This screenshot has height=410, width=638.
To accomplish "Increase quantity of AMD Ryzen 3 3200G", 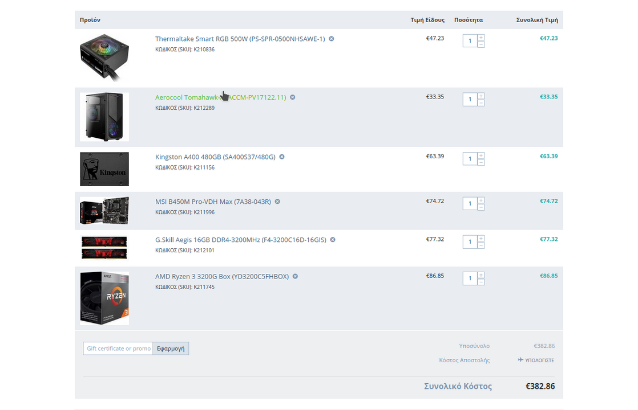I will (481, 275).
